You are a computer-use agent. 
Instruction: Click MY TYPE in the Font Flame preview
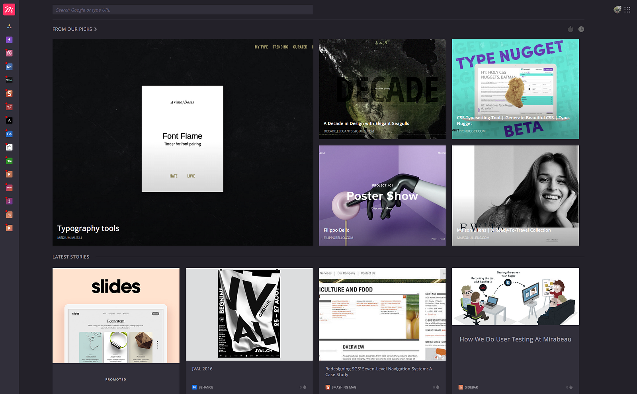(x=261, y=47)
